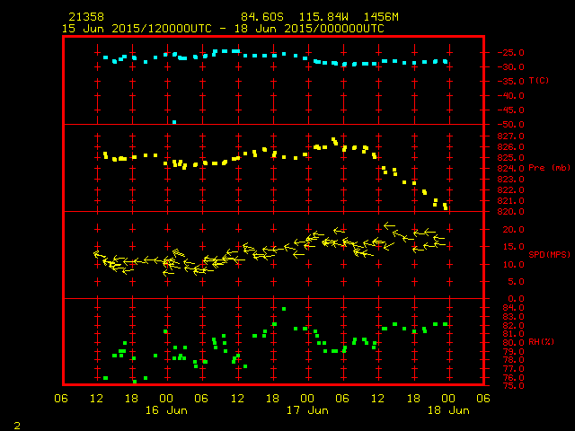Click the 82.0 humidity tick value
The height and width of the screenshot is (431, 575).
513,325
